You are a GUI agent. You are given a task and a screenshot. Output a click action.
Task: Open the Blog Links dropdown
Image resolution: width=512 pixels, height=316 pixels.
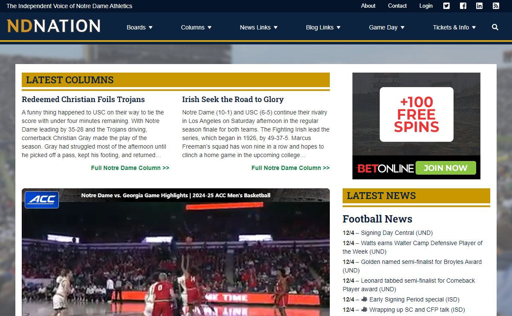pos(323,27)
